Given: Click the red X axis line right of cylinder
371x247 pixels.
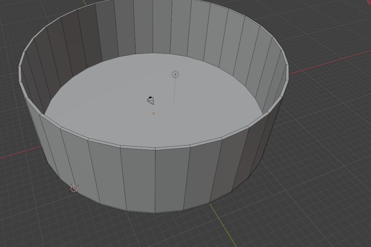Looking at the screenshot, I should point(326,63).
